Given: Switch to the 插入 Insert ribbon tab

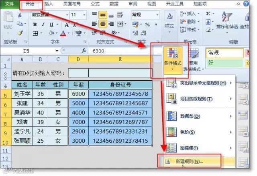Looking at the screenshot, I should point(49,4).
